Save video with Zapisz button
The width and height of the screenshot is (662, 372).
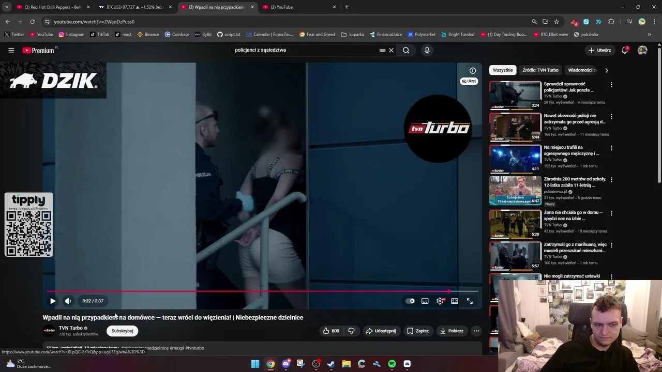tap(418, 331)
